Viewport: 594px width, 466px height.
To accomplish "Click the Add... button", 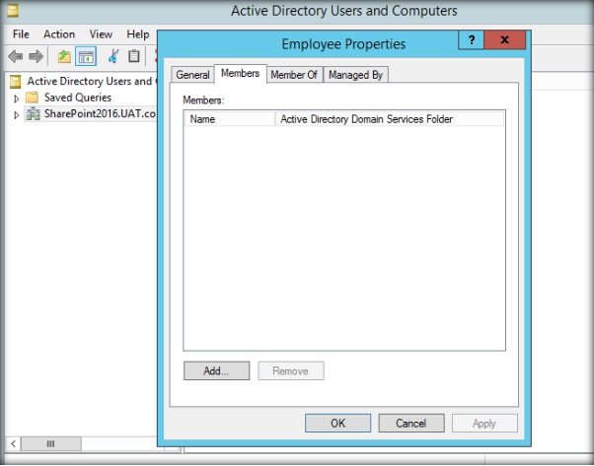I will [x=216, y=370].
